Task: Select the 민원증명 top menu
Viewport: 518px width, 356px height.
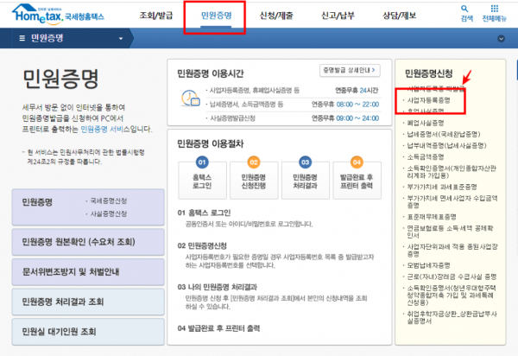Action: coord(214,16)
